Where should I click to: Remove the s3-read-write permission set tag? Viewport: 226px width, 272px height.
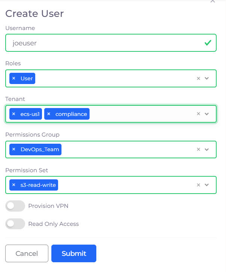[14, 185]
